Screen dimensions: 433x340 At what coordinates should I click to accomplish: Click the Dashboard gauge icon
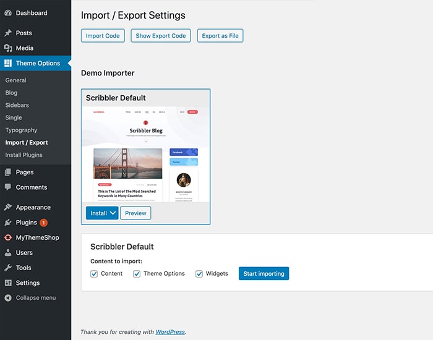point(8,13)
